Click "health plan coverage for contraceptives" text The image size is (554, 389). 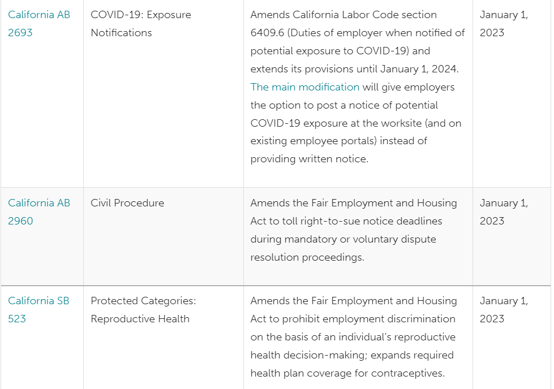click(347, 373)
